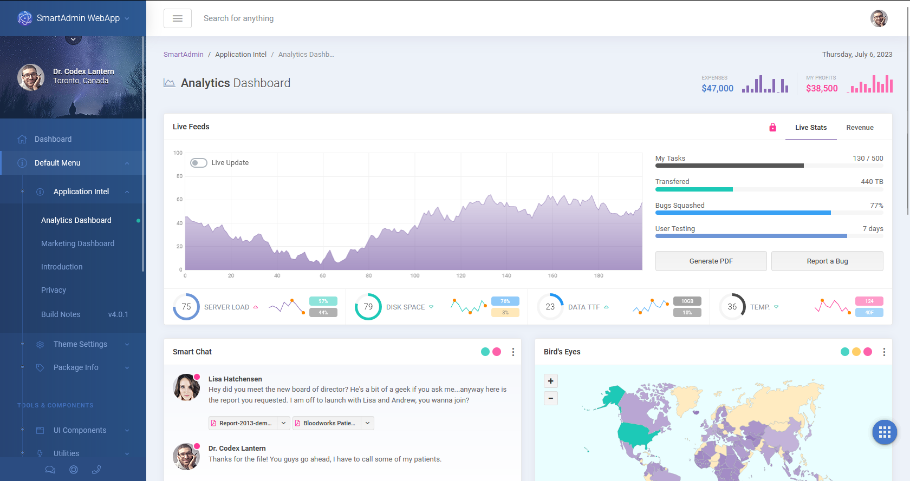Click the Bugs Squashed progress bar
This screenshot has width=910, height=481.
coord(769,213)
